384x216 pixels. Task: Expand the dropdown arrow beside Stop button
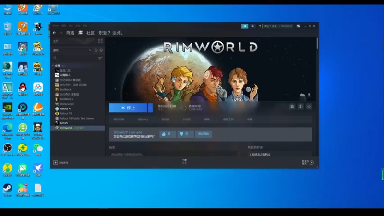click(150, 108)
